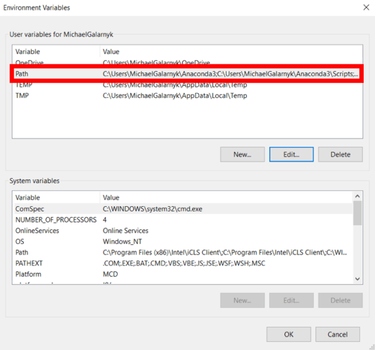The height and width of the screenshot is (350, 375).
Task: Select the TMP user variable row
Action: (187, 96)
